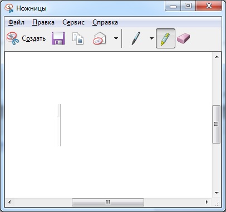This screenshot has width=226, height=212.
Task: Click the Ножницы scissors title bar icon
Action: 9,8
